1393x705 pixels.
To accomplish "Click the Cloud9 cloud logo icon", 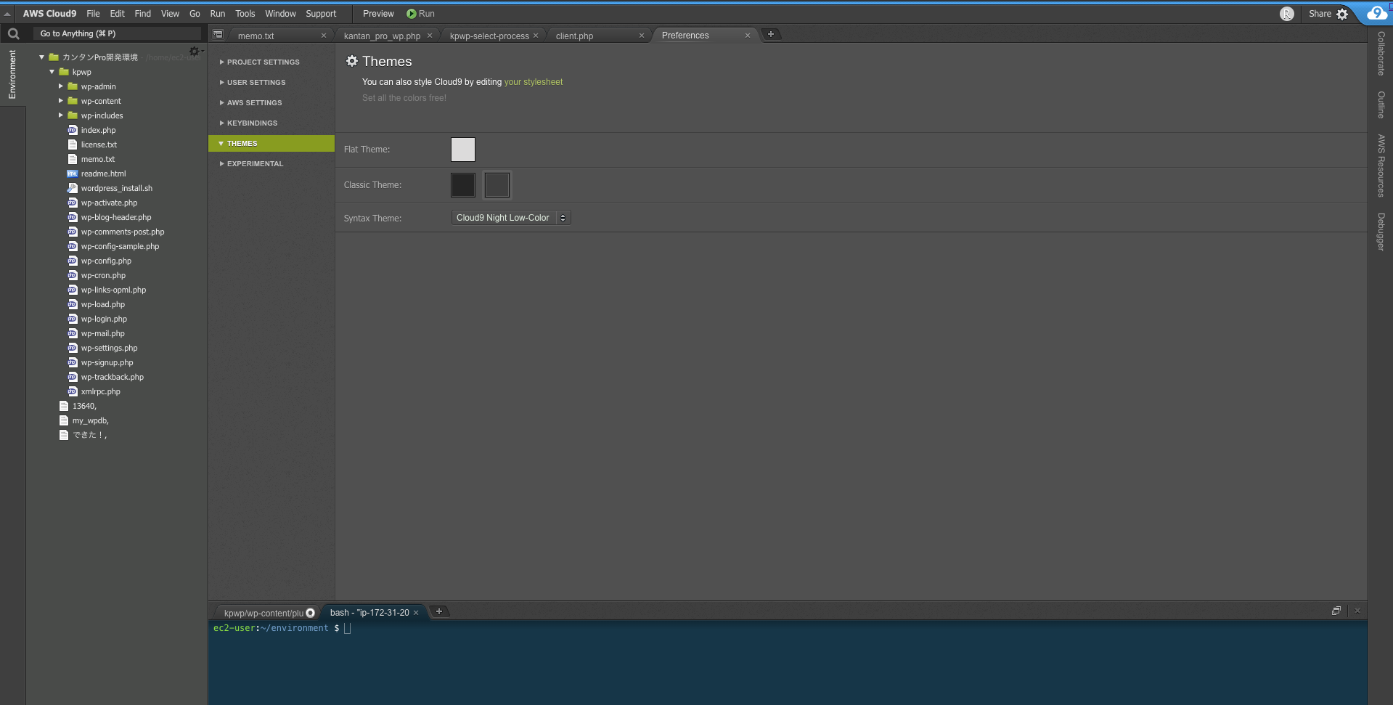I will pos(1376,13).
